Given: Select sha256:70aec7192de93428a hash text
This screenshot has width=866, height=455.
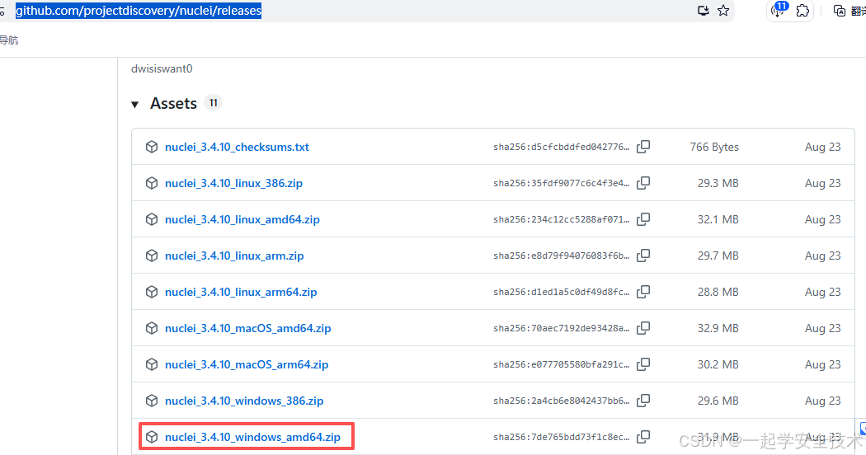Looking at the screenshot, I should click(561, 329).
